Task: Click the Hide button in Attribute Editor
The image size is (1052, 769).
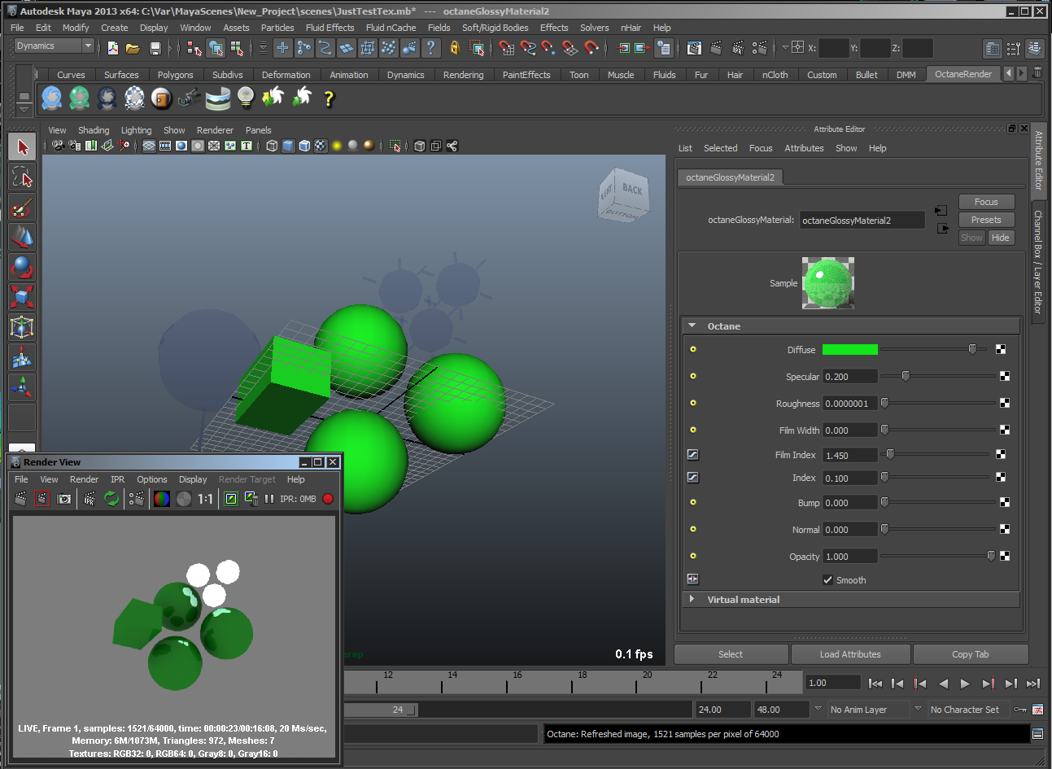Action: coord(1001,238)
